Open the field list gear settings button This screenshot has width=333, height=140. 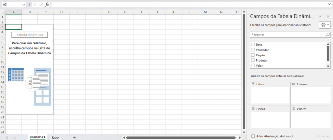(x=324, y=25)
